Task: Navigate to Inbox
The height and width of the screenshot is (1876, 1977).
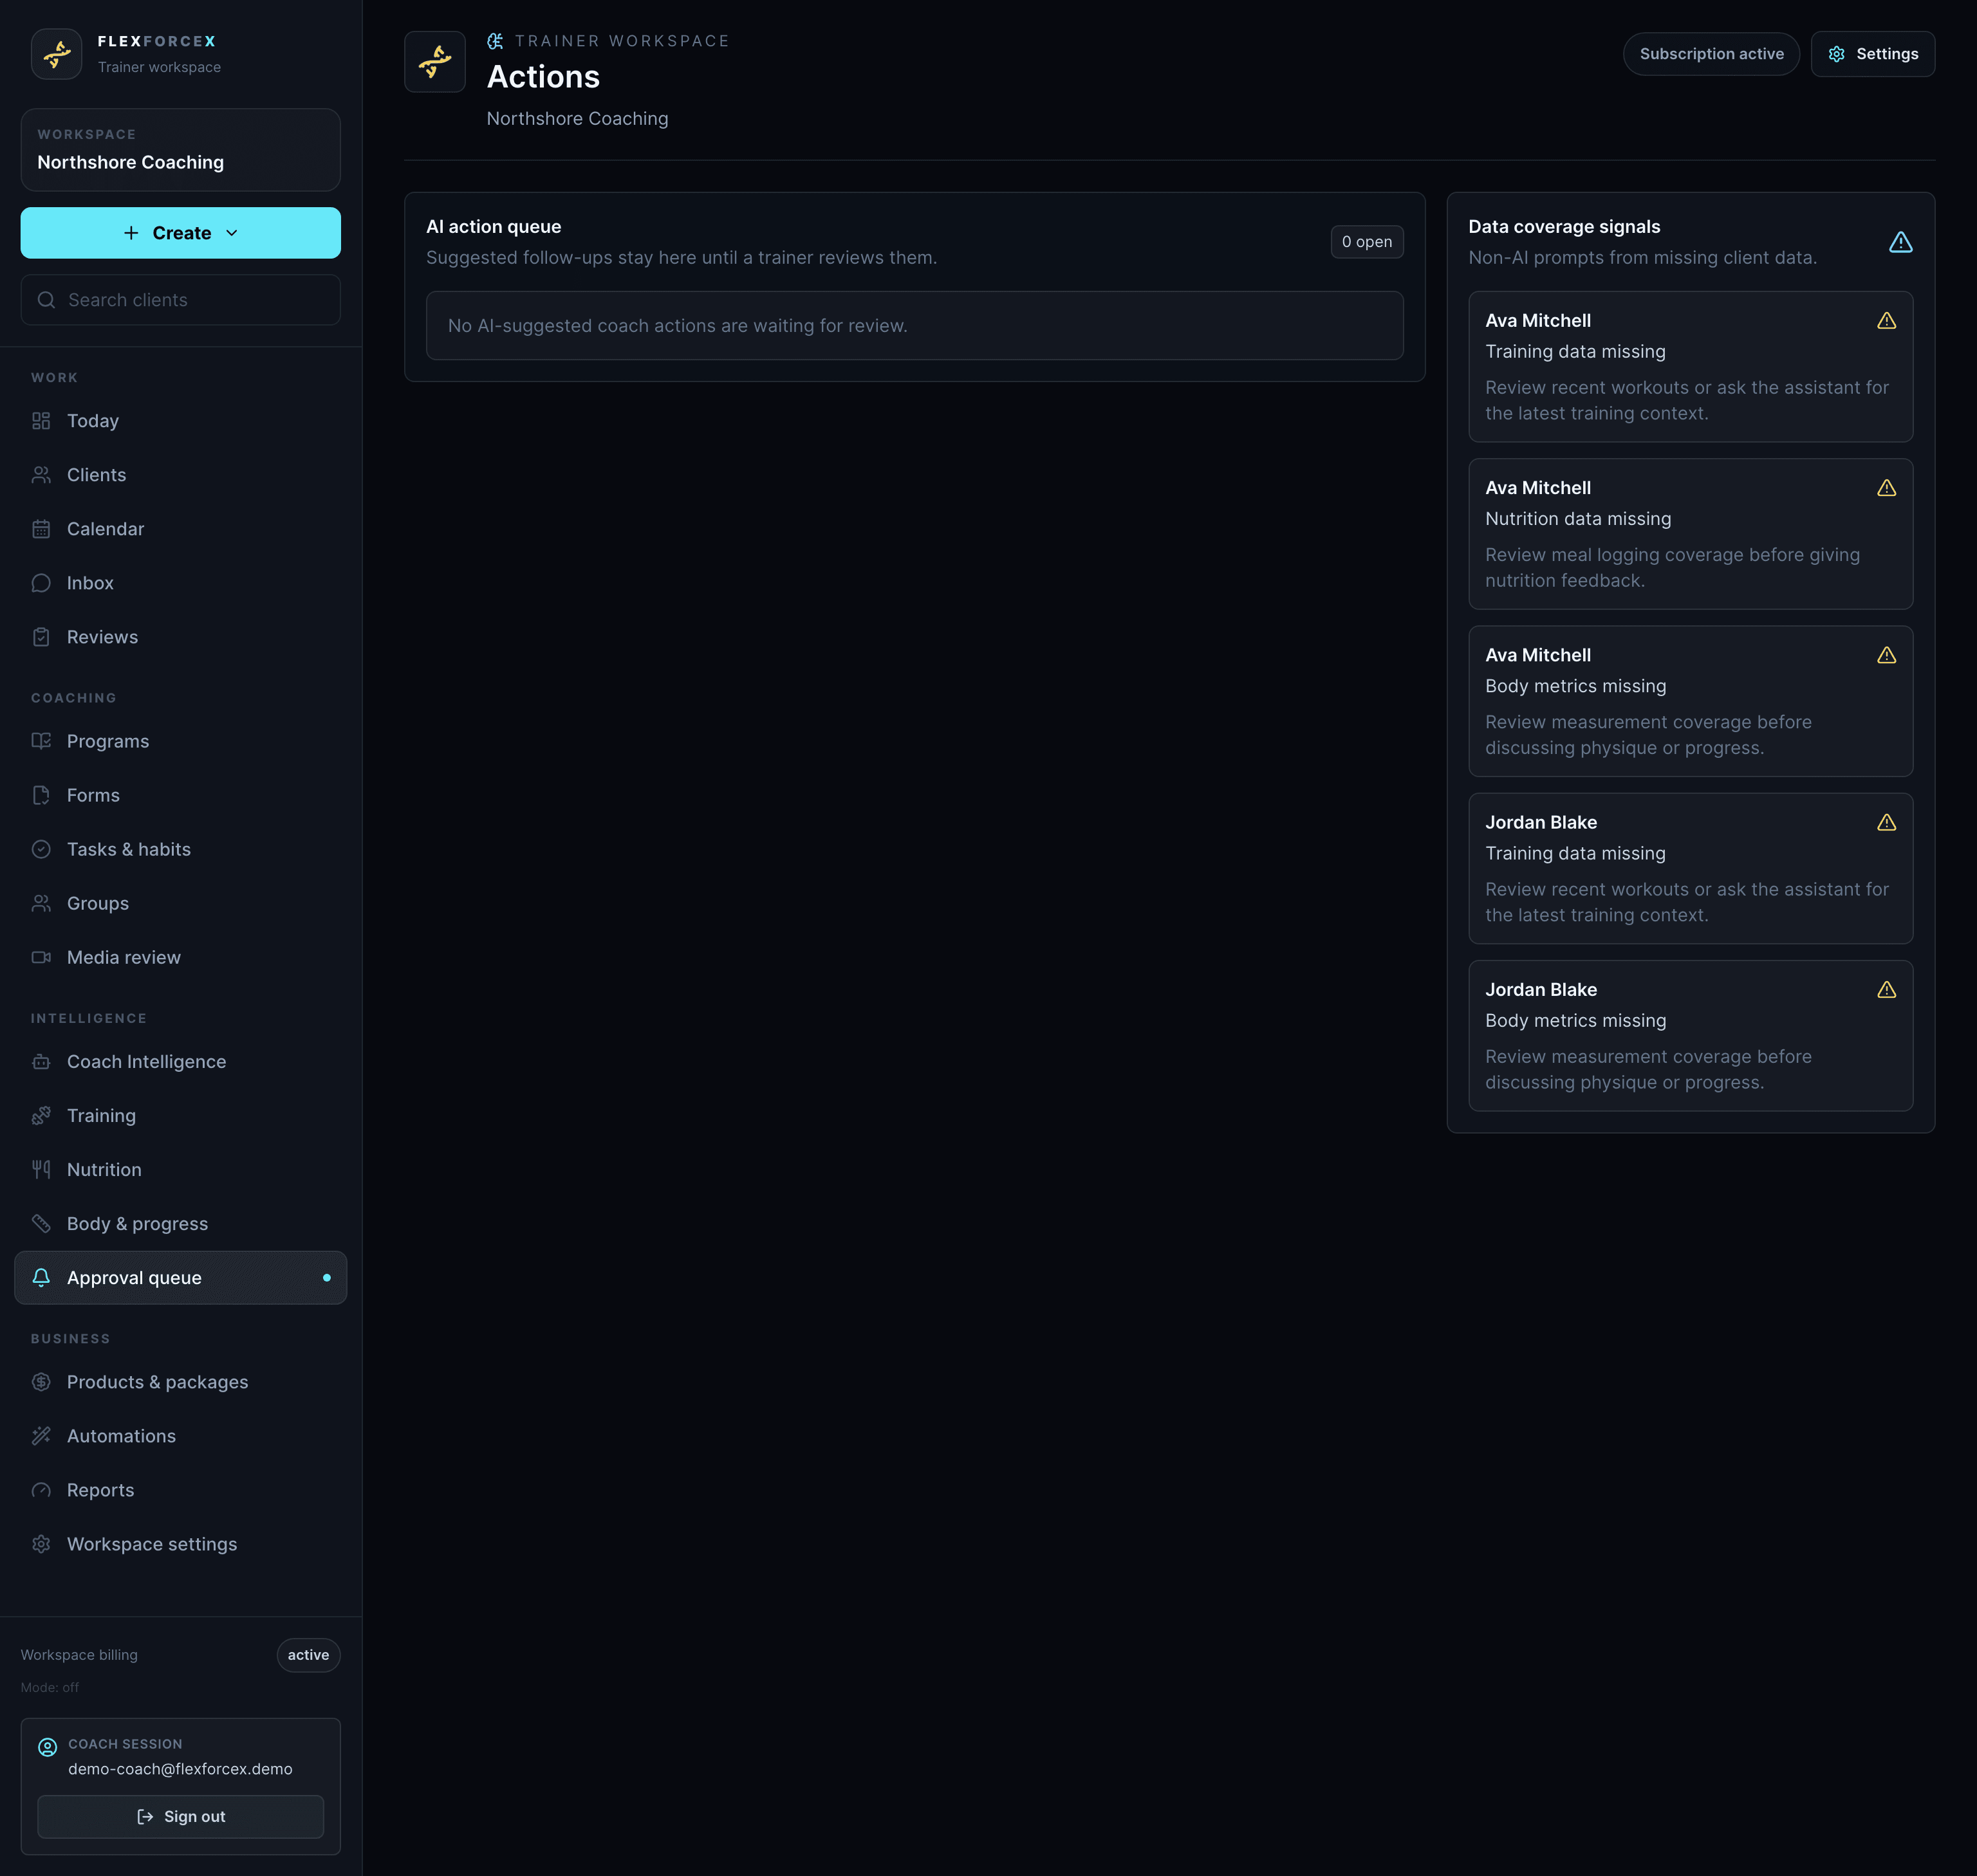Action: 180,583
